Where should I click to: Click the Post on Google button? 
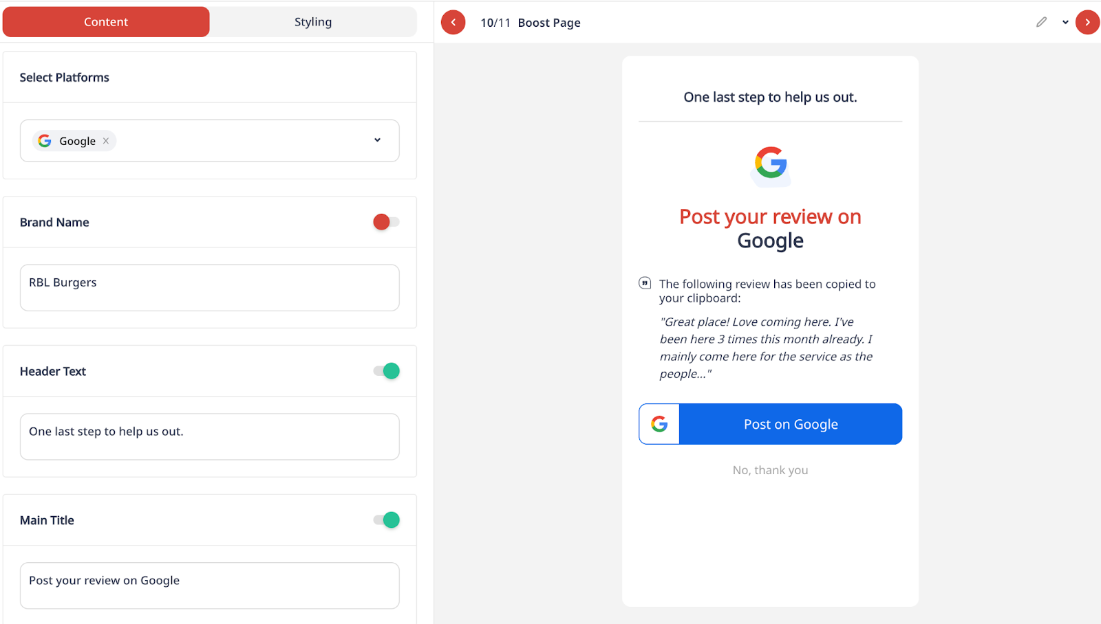pyautogui.click(x=770, y=424)
